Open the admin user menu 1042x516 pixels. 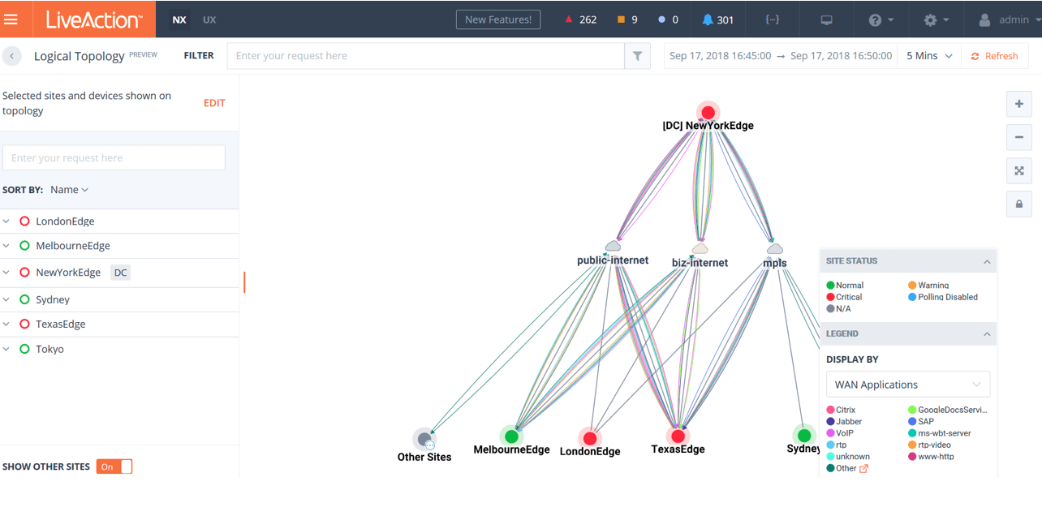click(x=1005, y=19)
